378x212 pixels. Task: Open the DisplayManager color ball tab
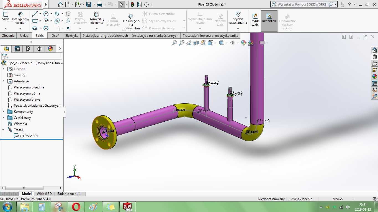pyautogui.click(x=50, y=49)
